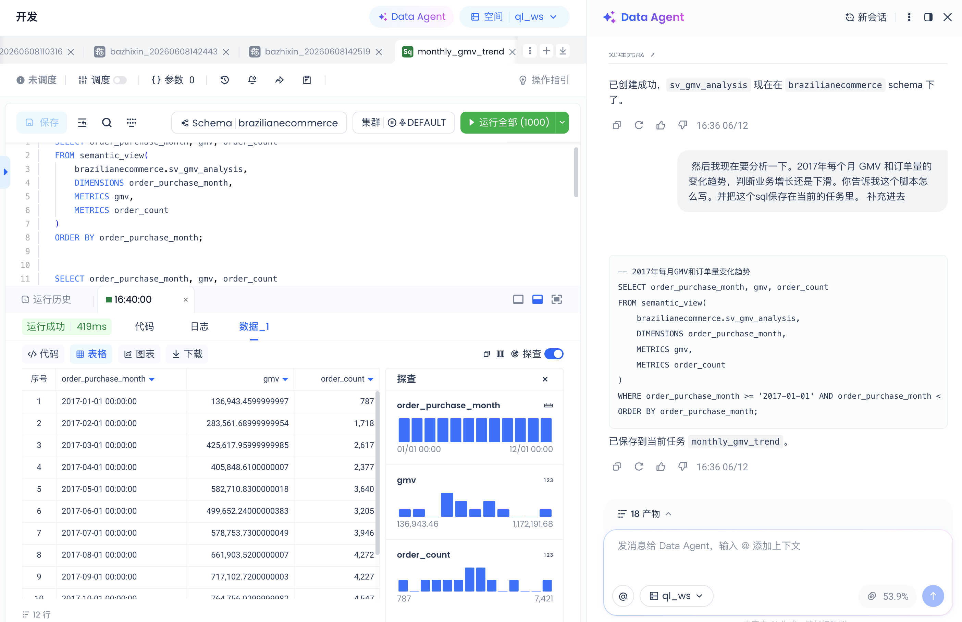This screenshot has height=622, width=962.
Task: Open the dropdown arrow next to 运行全部
Action: click(x=562, y=122)
